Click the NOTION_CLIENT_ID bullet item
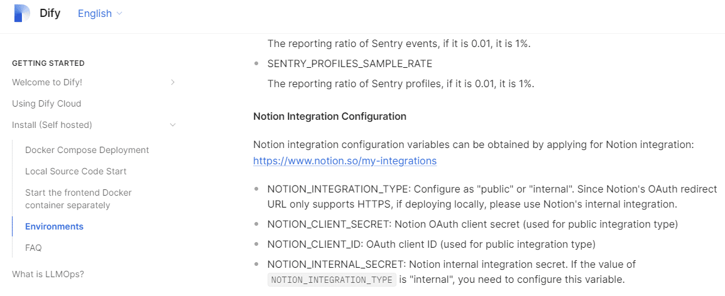 (x=431, y=244)
